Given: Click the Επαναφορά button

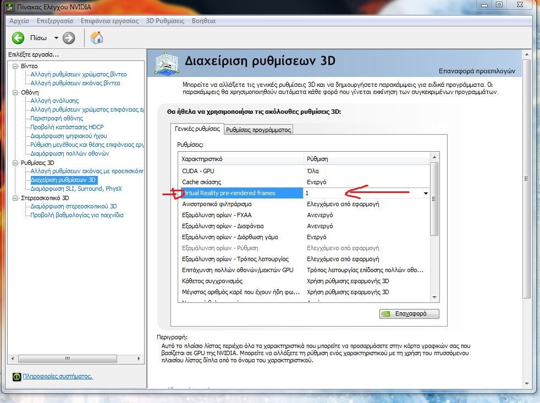Looking at the screenshot, I should pyautogui.click(x=409, y=314).
